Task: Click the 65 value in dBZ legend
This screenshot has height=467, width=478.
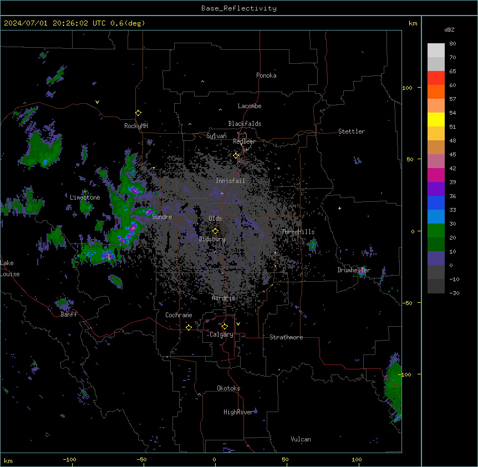Action: click(452, 72)
